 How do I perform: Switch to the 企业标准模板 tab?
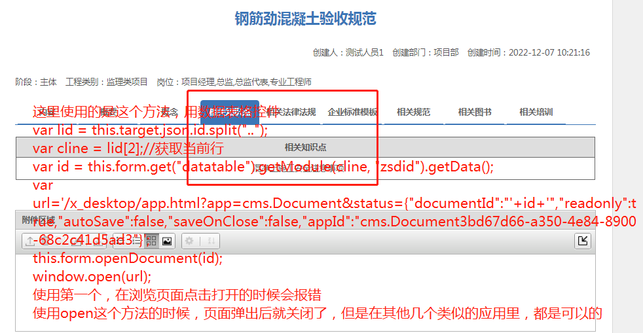click(352, 113)
